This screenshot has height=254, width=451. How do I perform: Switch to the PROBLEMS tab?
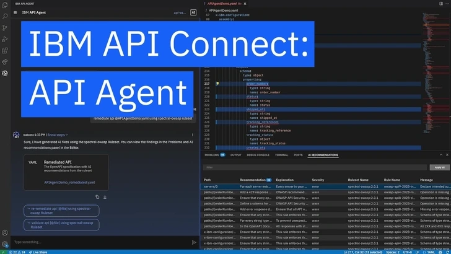(214, 155)
